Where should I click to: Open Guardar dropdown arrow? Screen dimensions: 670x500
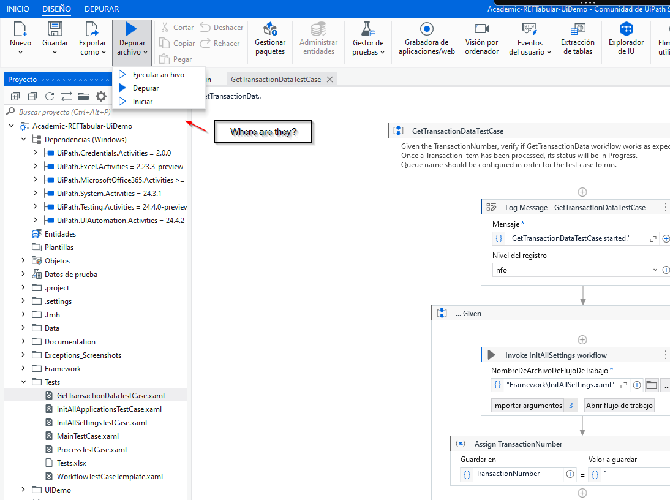(55, 53)
